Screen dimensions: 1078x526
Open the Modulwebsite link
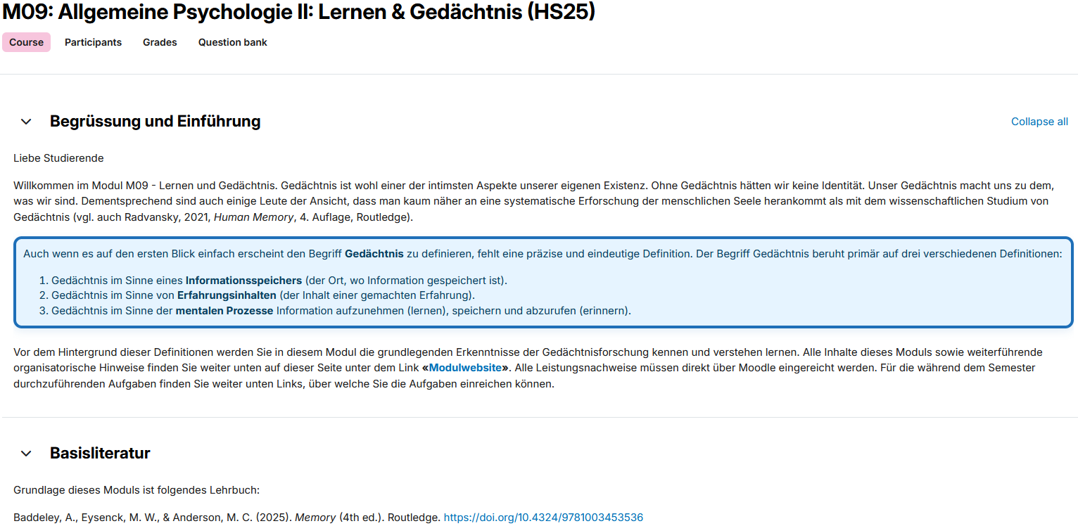465,368
